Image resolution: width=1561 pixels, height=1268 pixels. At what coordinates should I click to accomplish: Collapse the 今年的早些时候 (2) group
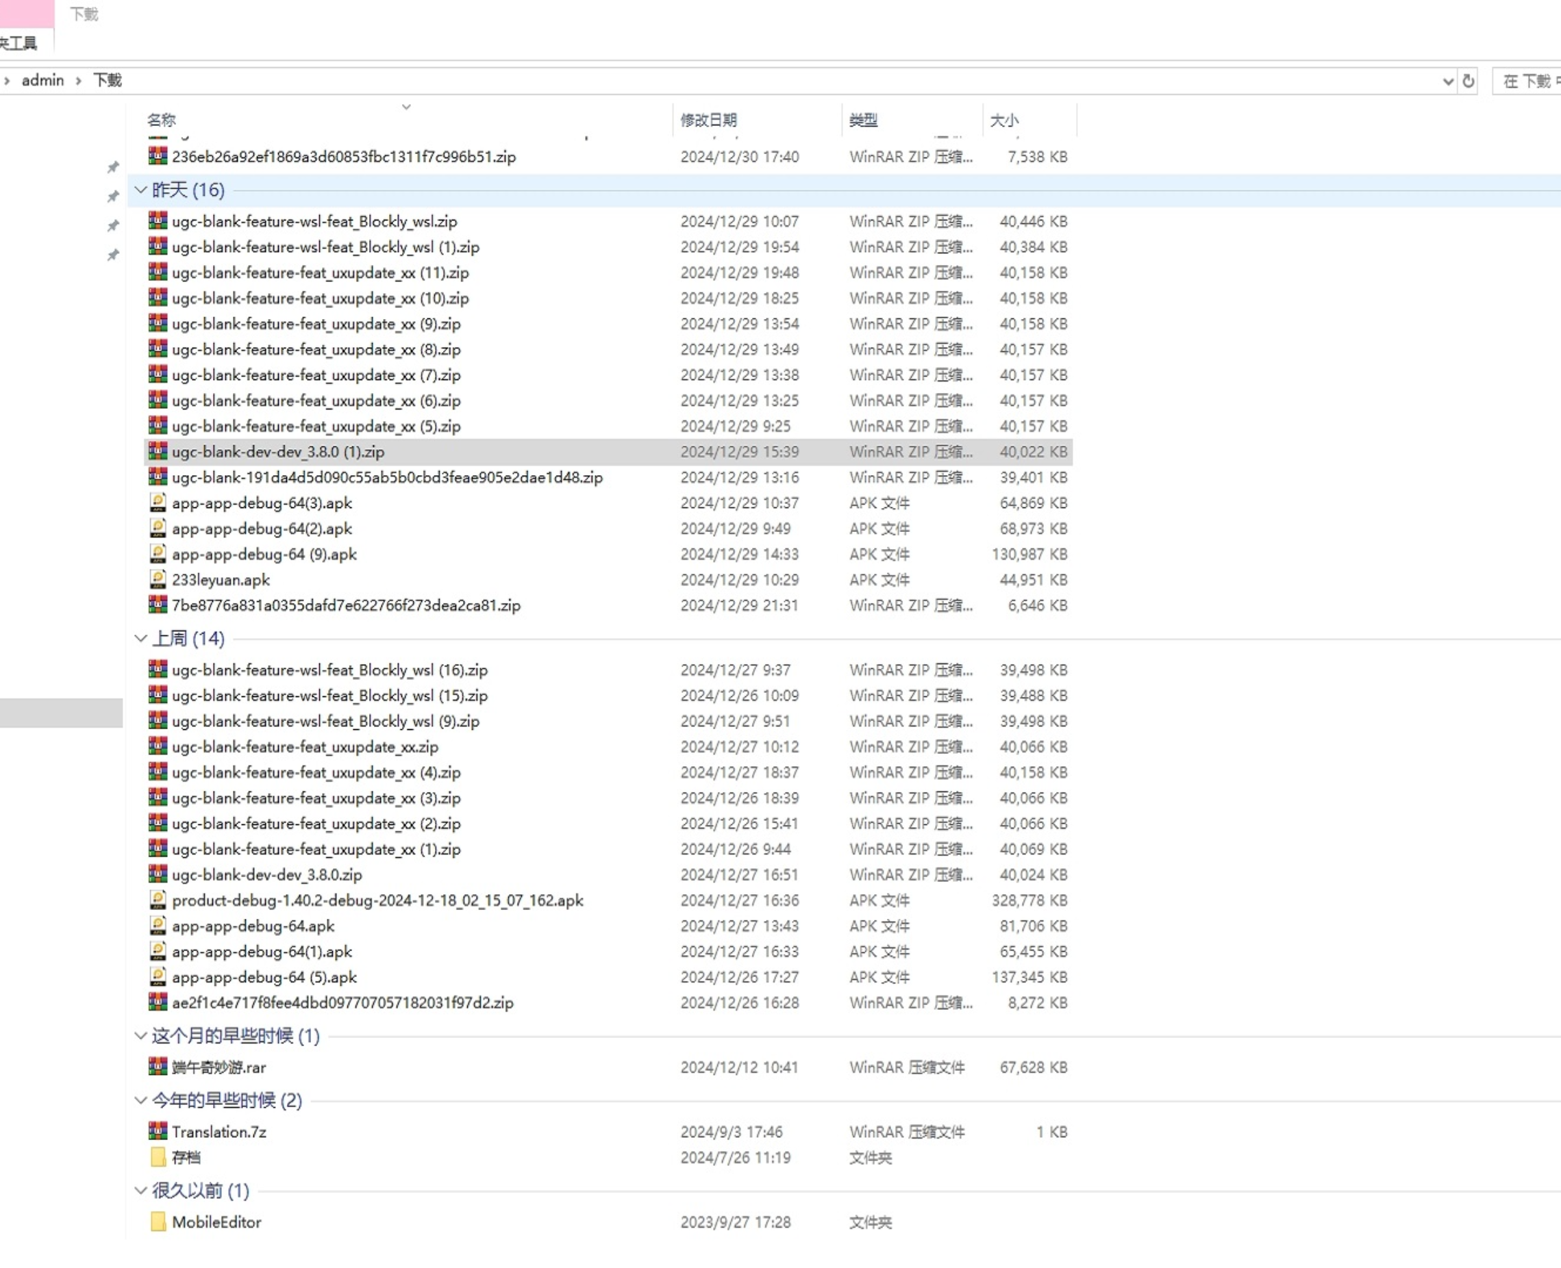[x=141, y=1100]
